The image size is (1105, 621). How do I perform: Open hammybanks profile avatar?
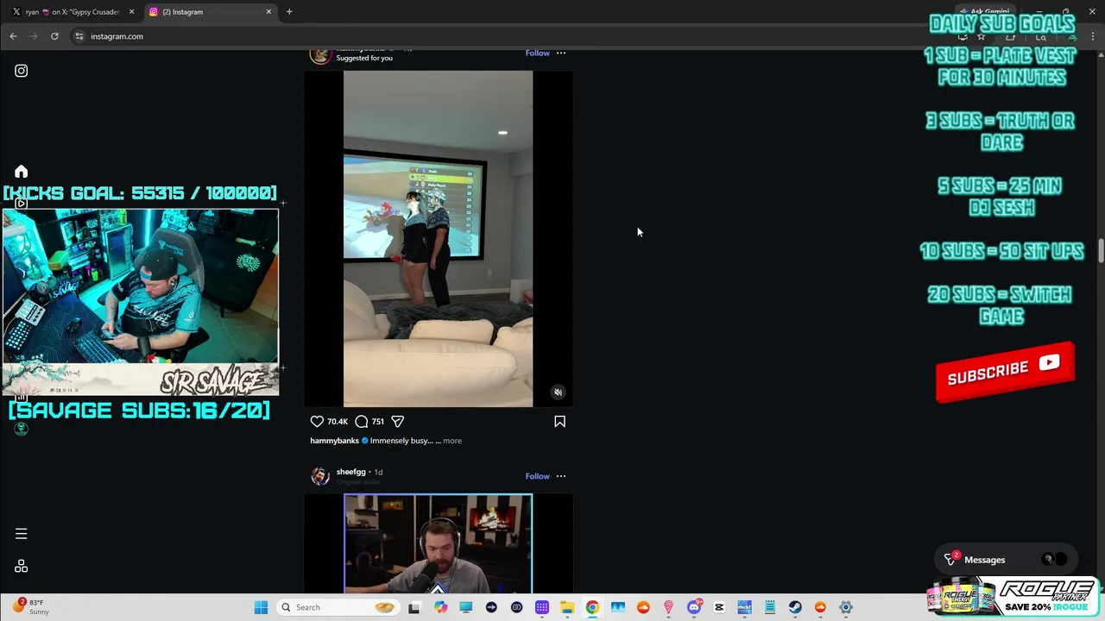[x=320, y=54]
